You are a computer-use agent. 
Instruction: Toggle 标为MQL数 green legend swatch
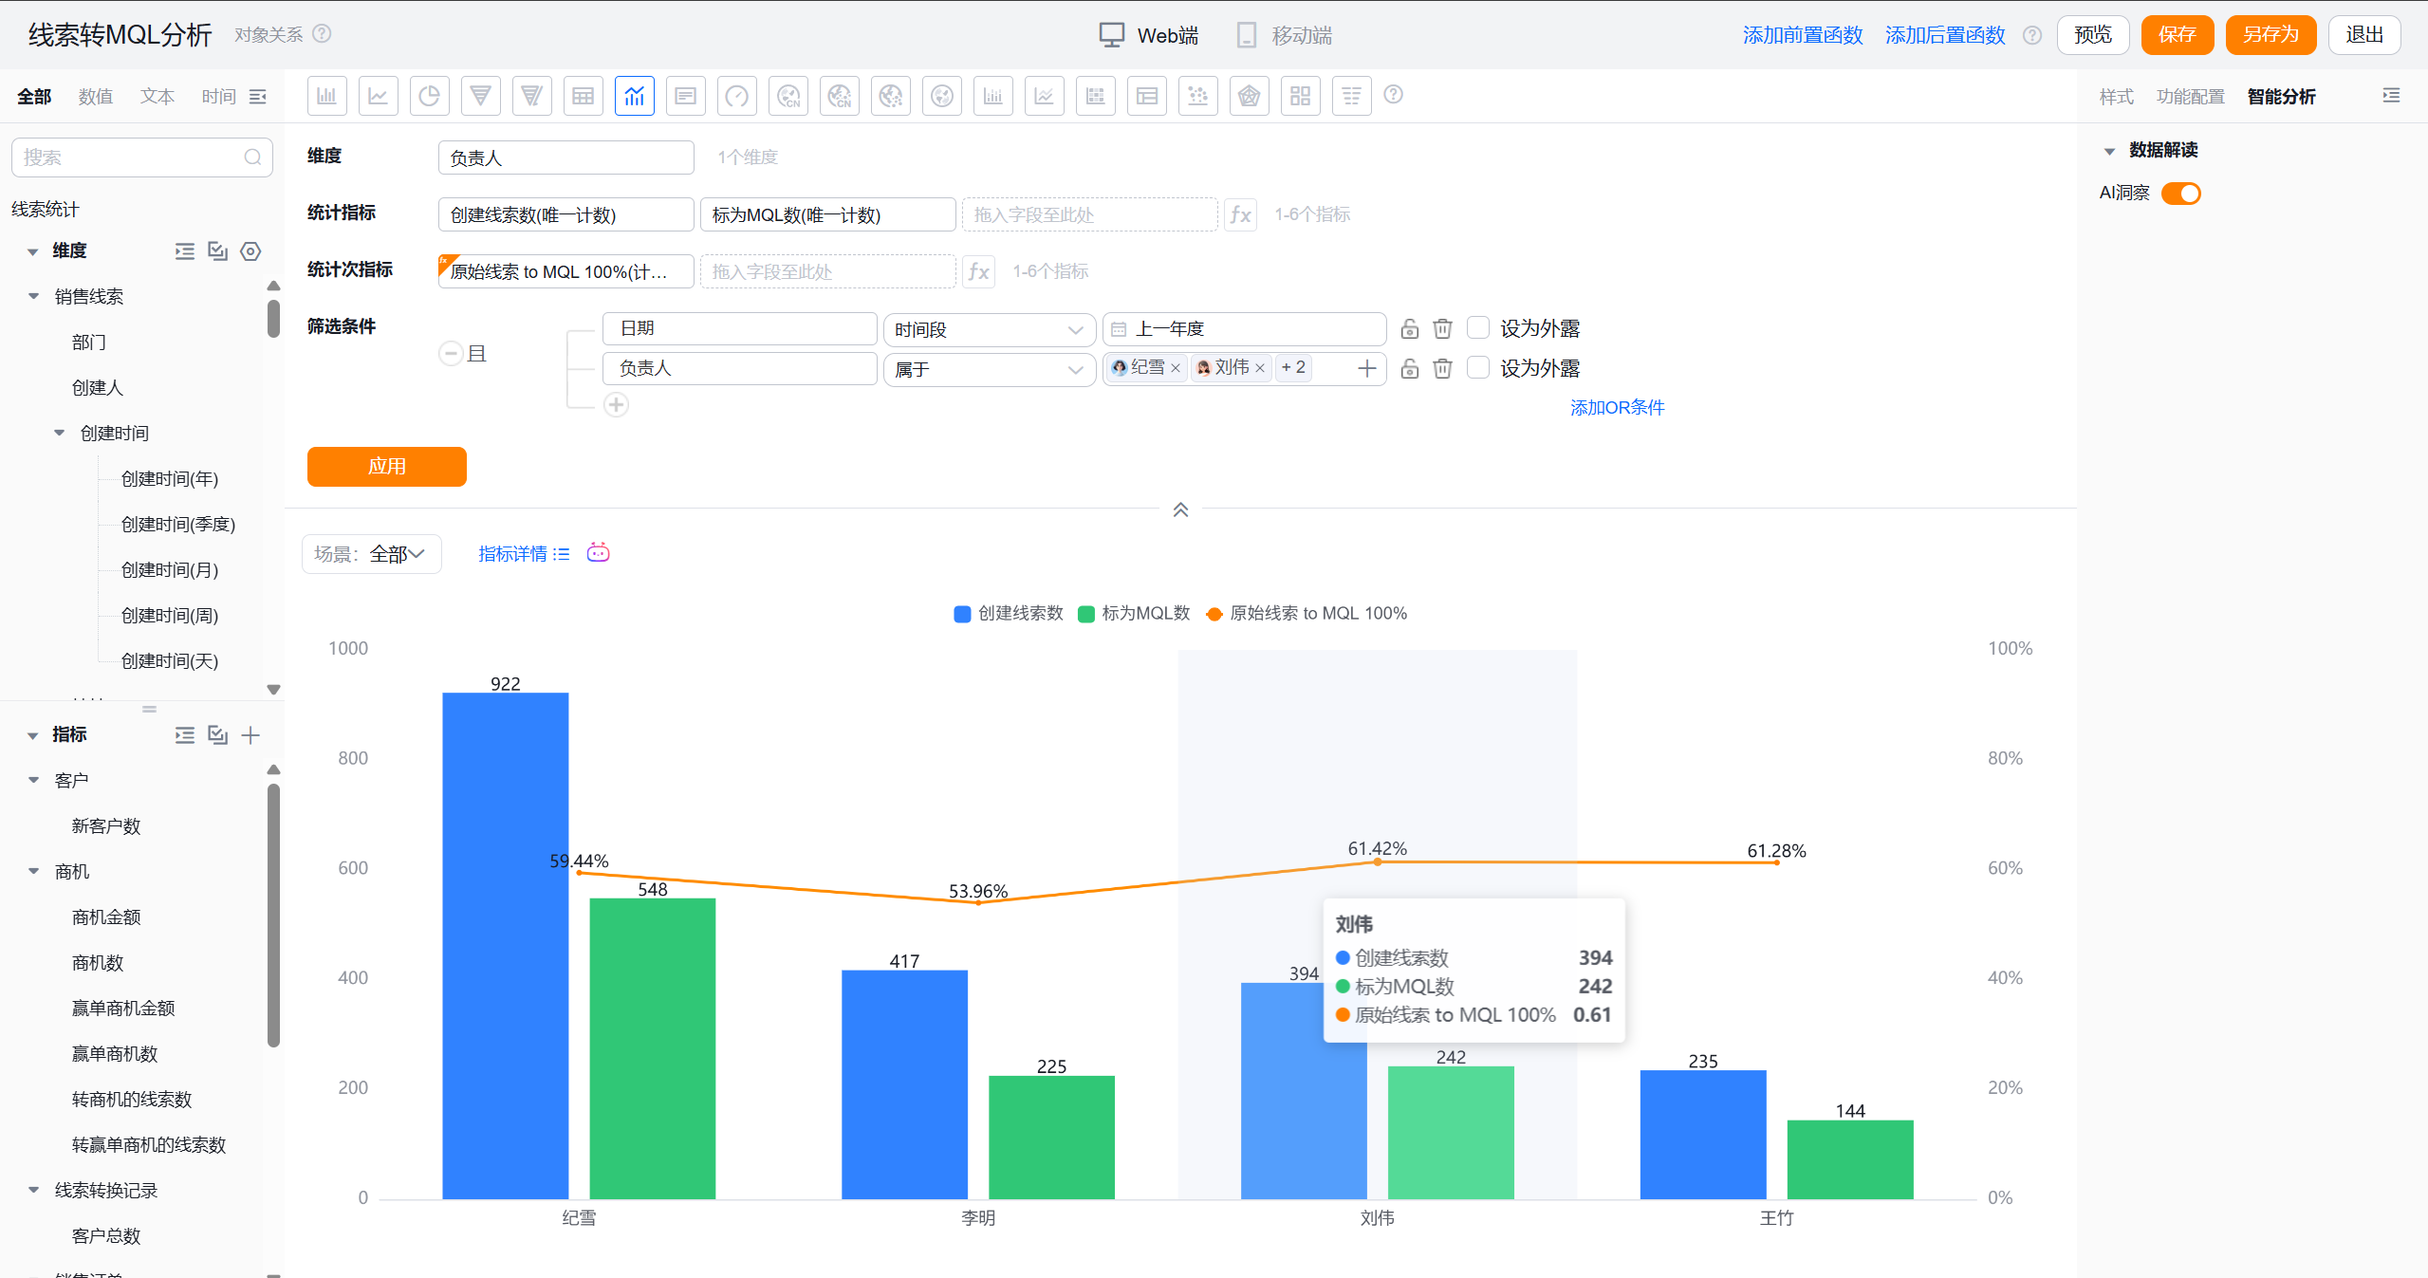[x=1086, y=614]
